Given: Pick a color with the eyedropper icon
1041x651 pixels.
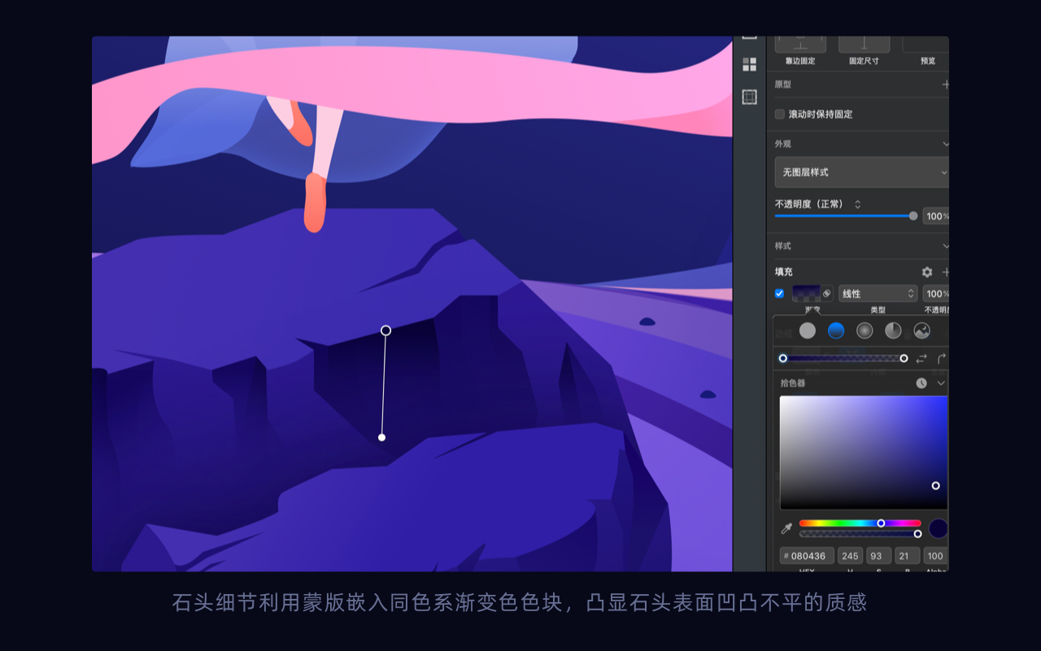Looking at the screenshot, I should [786, 528].
